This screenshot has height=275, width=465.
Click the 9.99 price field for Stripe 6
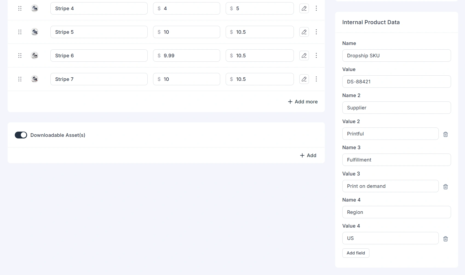(x=186, y=56)
